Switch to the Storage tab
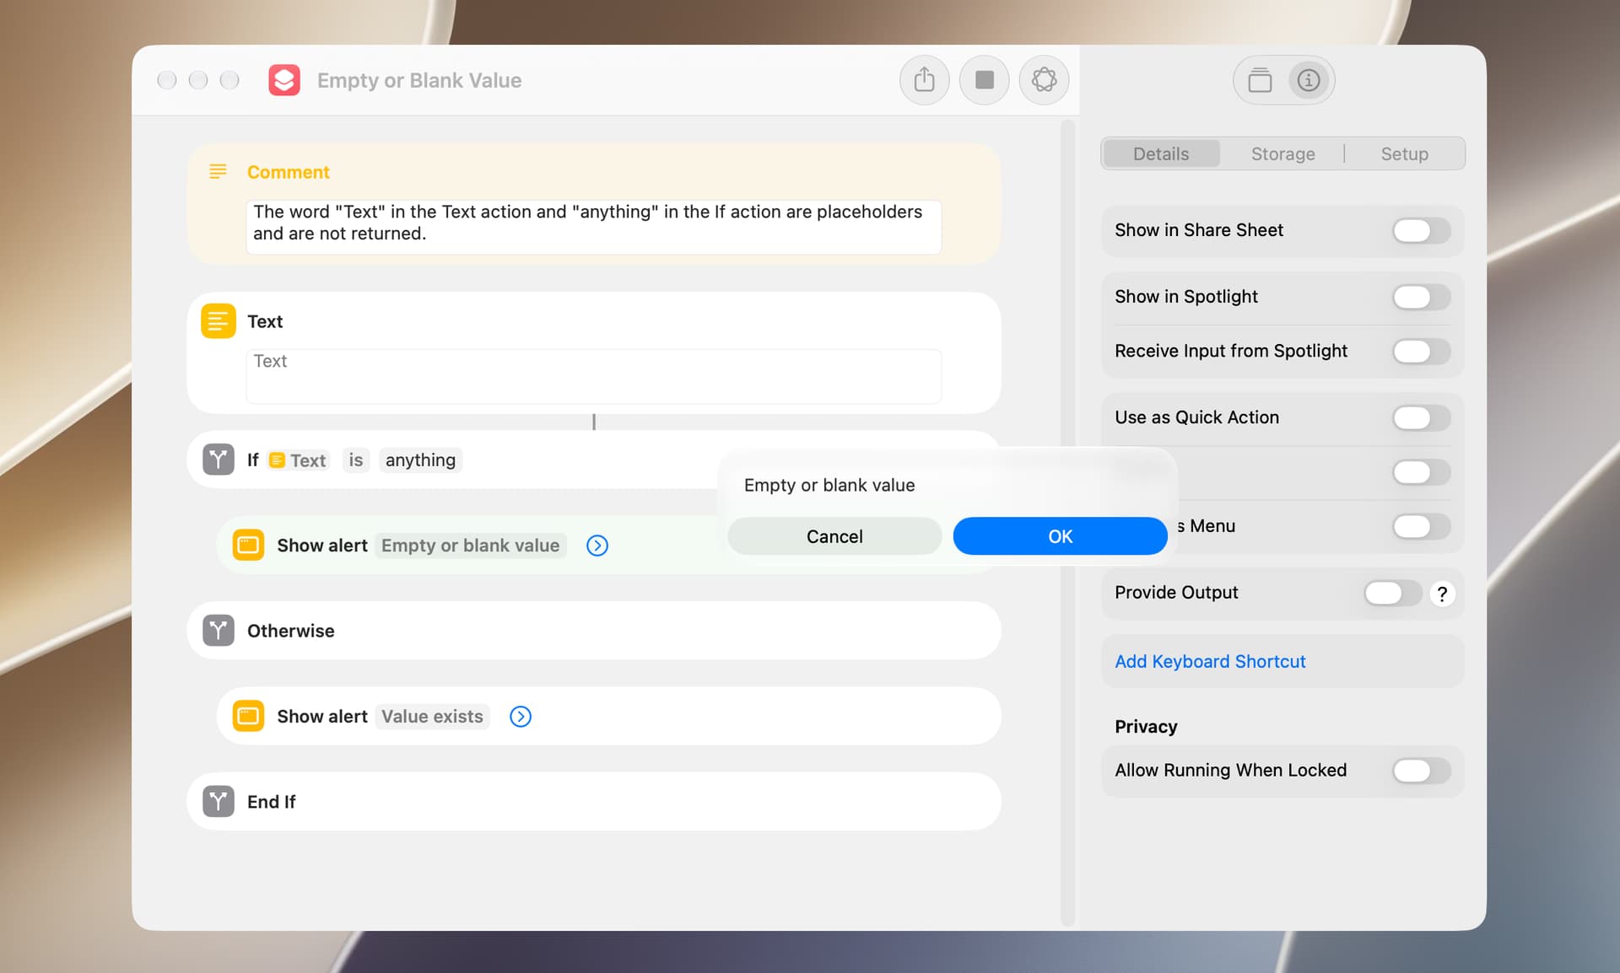 (1282, 153)
